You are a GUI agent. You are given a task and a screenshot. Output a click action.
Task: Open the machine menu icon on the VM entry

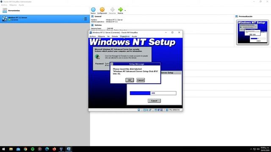(x=85, y=19)
